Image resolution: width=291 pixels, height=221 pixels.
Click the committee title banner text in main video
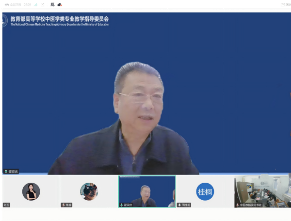click(60, 21)
